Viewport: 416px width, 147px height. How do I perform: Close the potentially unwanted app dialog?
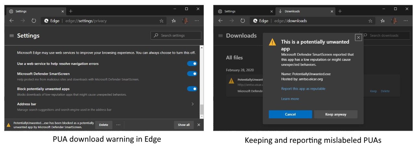[x=358, y=37]
